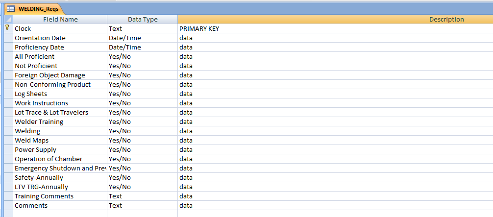This screenshot has height=217, width=493.
Task: Select the Emergency Shutdown field name cell
Action: pos(60,168)
